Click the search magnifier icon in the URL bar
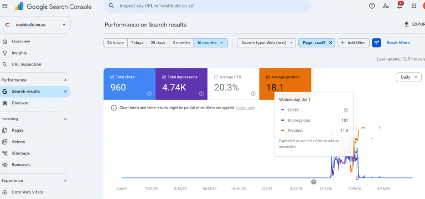The width and height of the screenshot is (425, 199). pyautogui.click(x=111, y=6)
